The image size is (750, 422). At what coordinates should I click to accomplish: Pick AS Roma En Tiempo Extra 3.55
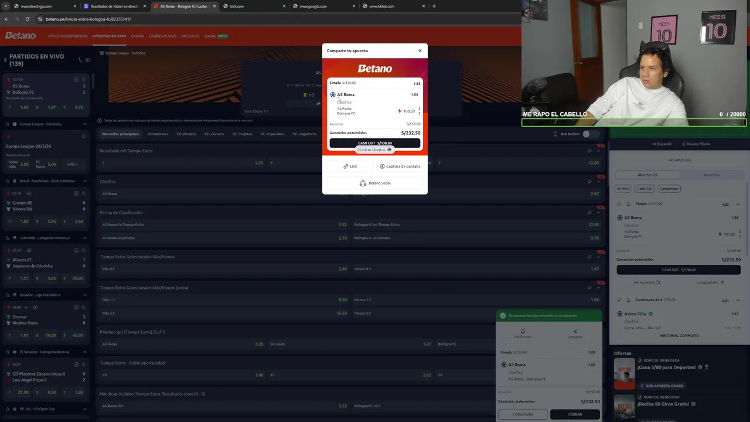click(x=225, y=224)
